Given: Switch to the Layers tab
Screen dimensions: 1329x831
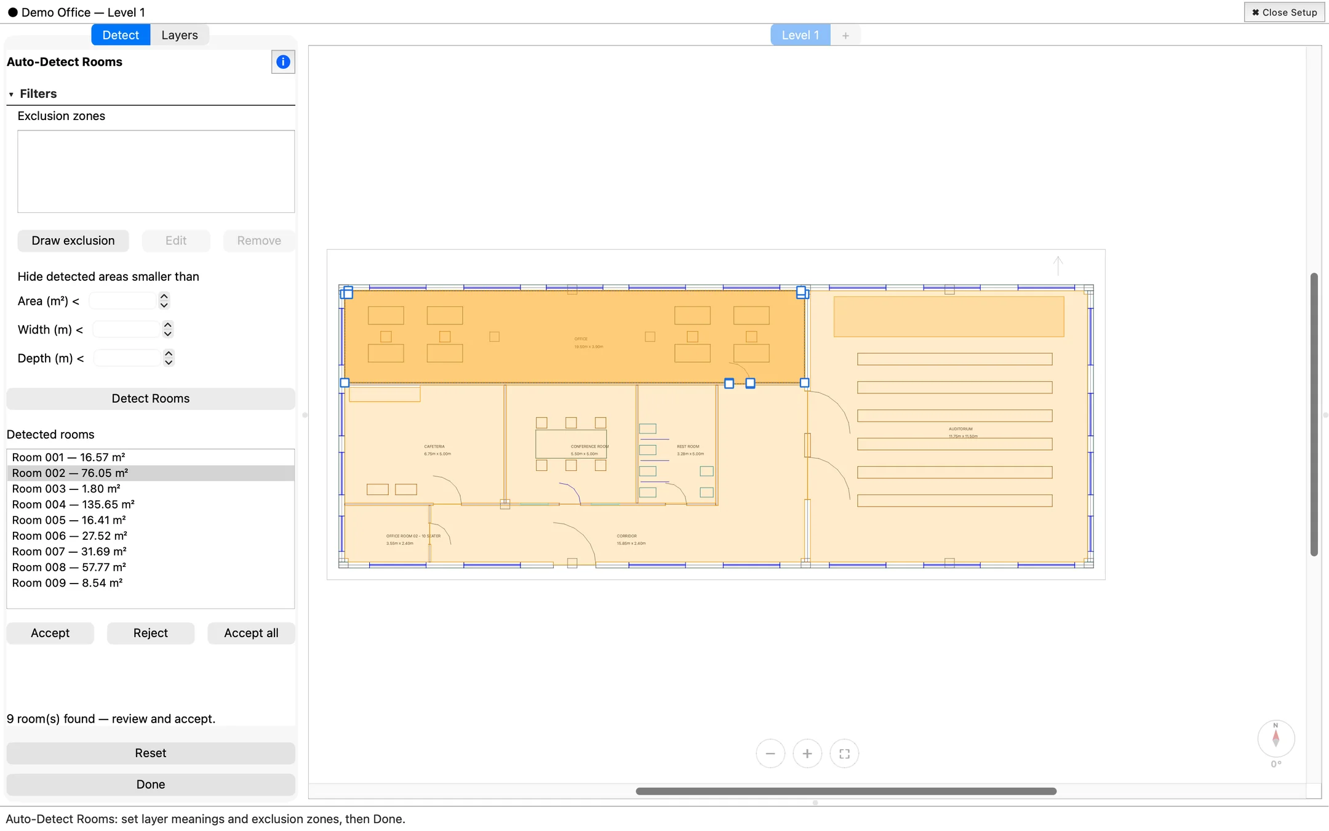Looking at the screenshot, I should [x=180, y=35].
